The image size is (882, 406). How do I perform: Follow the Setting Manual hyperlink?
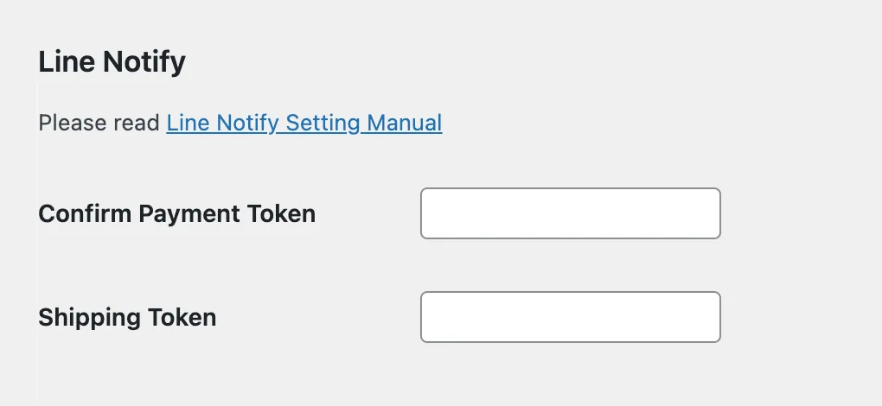(363, 123)
